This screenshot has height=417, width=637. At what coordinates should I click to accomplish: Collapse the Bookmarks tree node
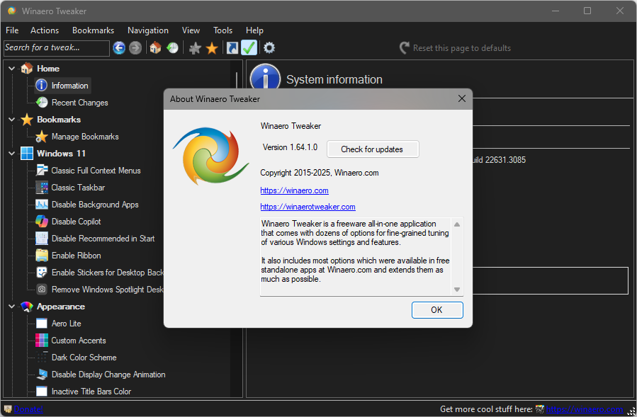pyautogui.click(x=12, y=120)
